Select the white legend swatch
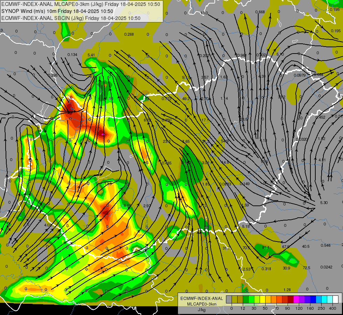 [x=335, y=299]
